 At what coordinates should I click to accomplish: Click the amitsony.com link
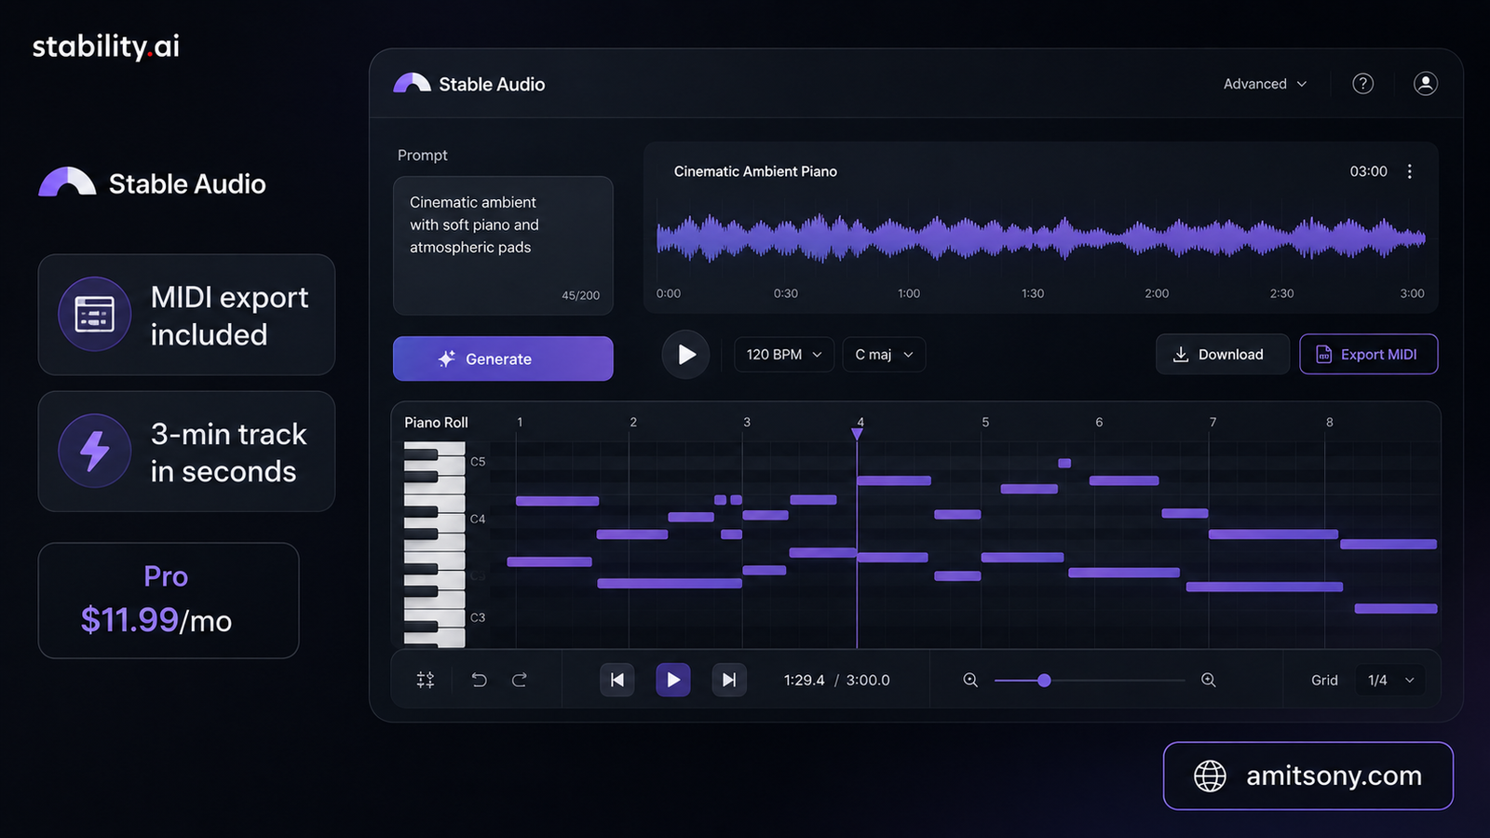point(1334,776)
